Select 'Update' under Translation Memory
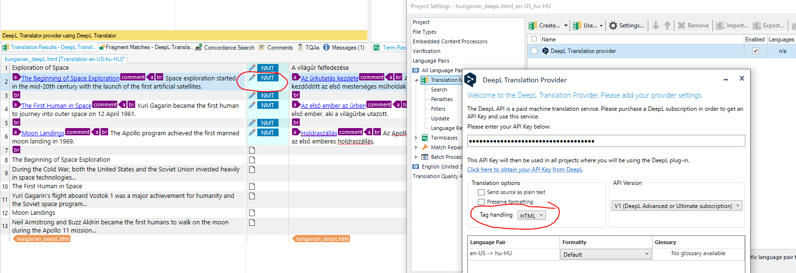 click(440, 118)
